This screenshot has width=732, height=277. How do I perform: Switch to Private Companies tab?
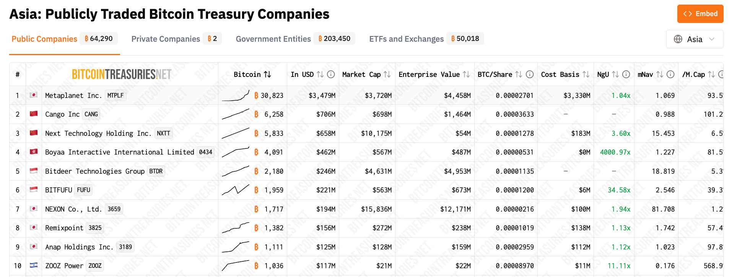coord(166,39)
